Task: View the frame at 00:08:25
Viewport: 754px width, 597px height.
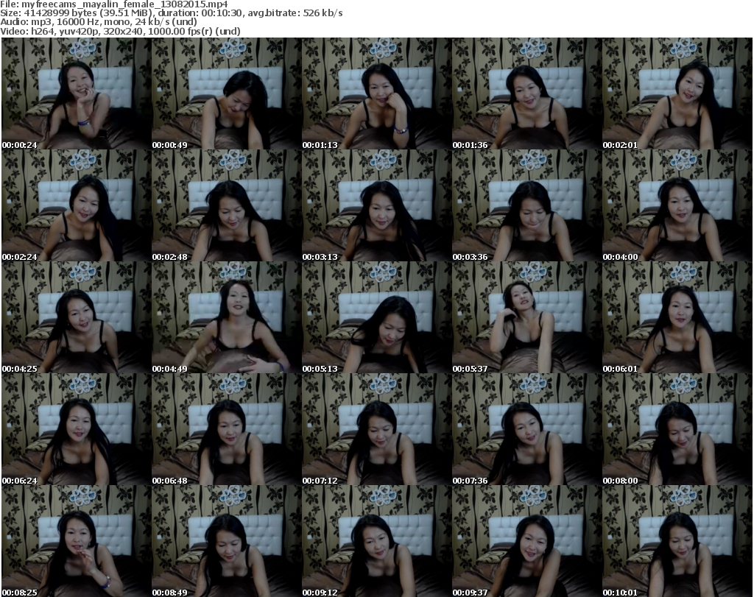Action: (77, 541)
